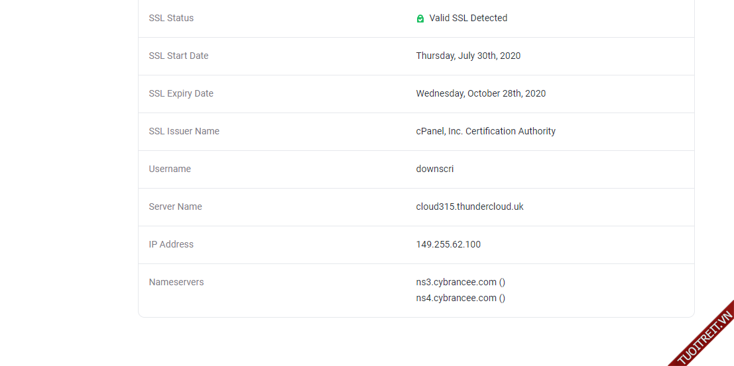Select the Thursday, July 30th, 2020 date

pos(468,56)
